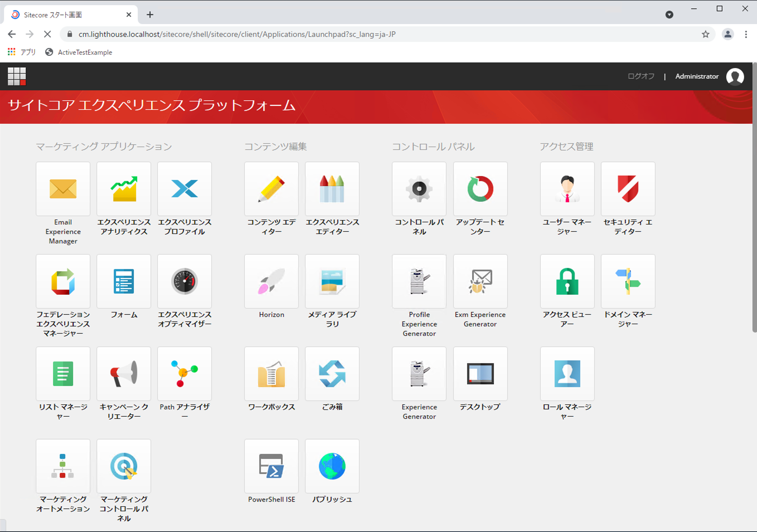Open Path アナライザー icon
Screen dimensions: 757x532
[184, 374]
